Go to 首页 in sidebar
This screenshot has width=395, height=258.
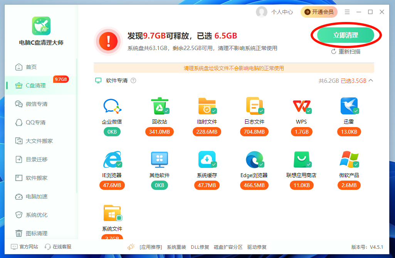40,67
